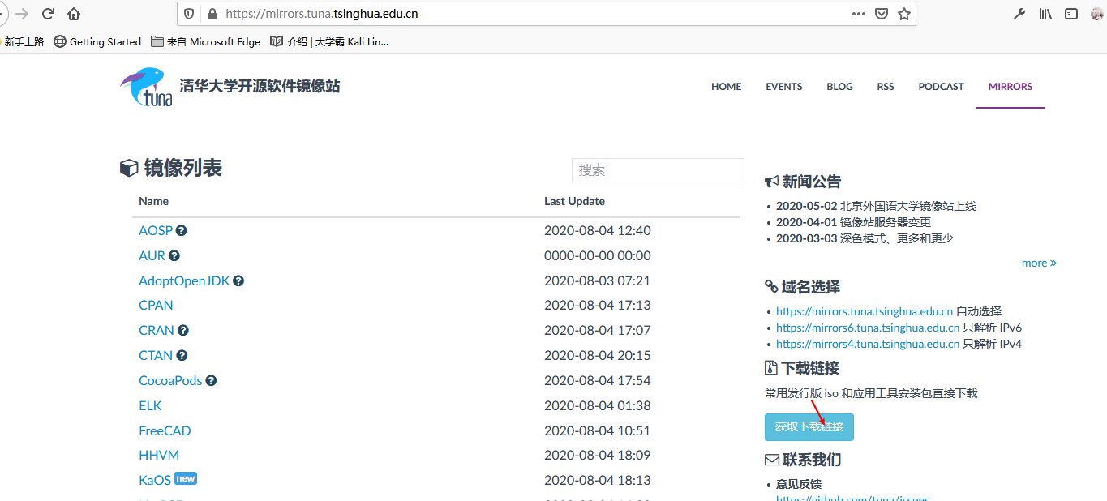The height and width of the screenshot is (501, 1107).
Task: Open the CPAN mirror link
Action: 156,305
